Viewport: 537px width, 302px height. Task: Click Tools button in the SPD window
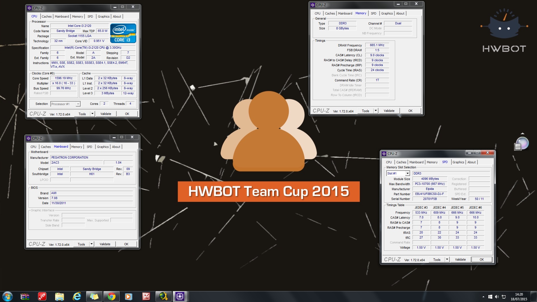point(437,259)
